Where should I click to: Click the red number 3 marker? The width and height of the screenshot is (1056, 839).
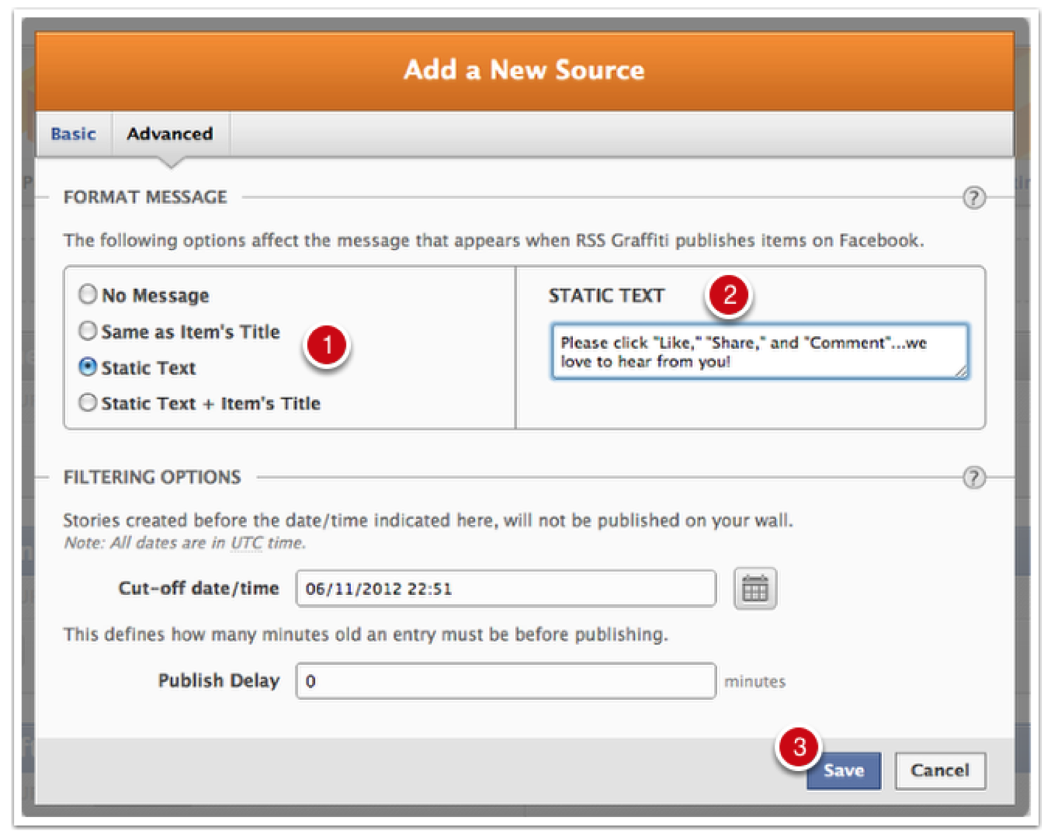pos(798,746)
